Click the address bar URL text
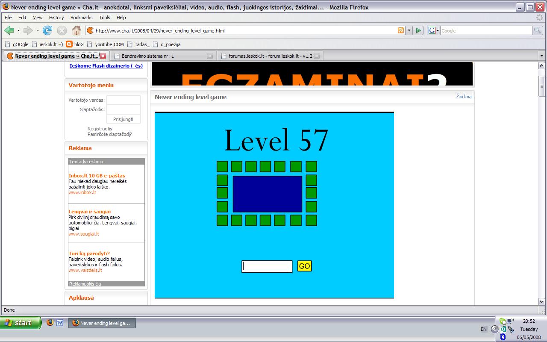This screenshot has width=547, height=342. (160, 31)
